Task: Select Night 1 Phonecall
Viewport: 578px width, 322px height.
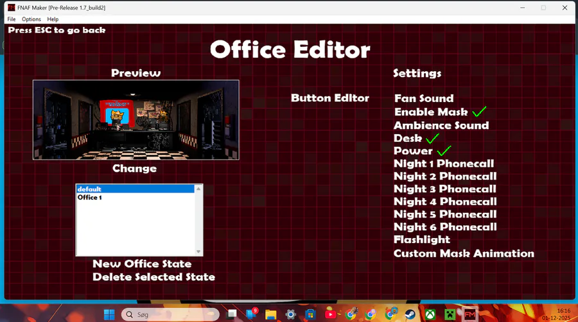Action: pyautogui.click(x=444, y=164)
